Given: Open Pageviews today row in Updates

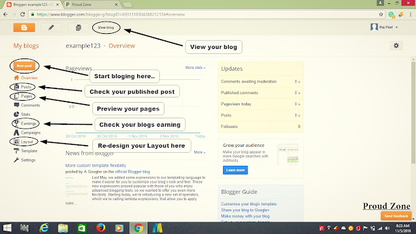Looking at the screenshot, I should click(x=261, y=104).
